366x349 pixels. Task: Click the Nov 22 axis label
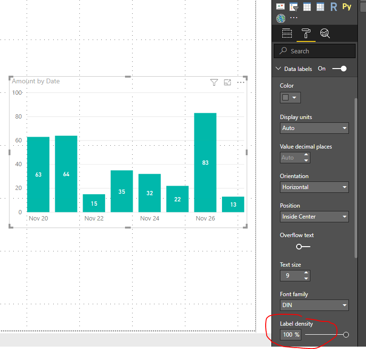(x=94, y=219)
